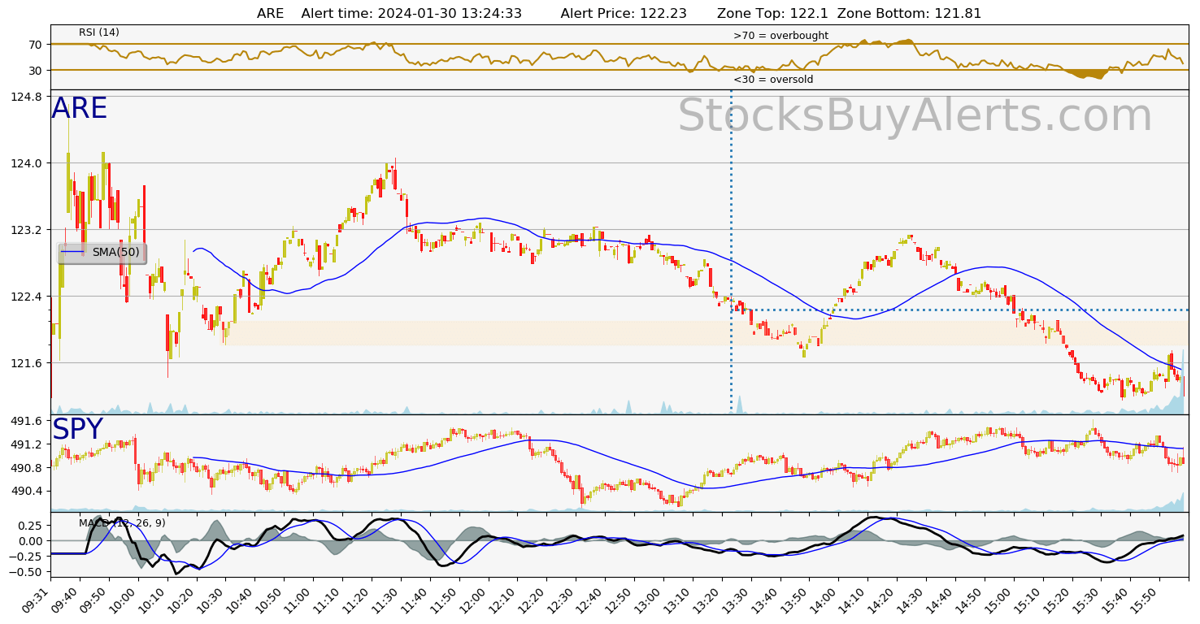The image size is (1200, 624).
Task: Click the MACD 0.00 axis label
Action: 31,541
